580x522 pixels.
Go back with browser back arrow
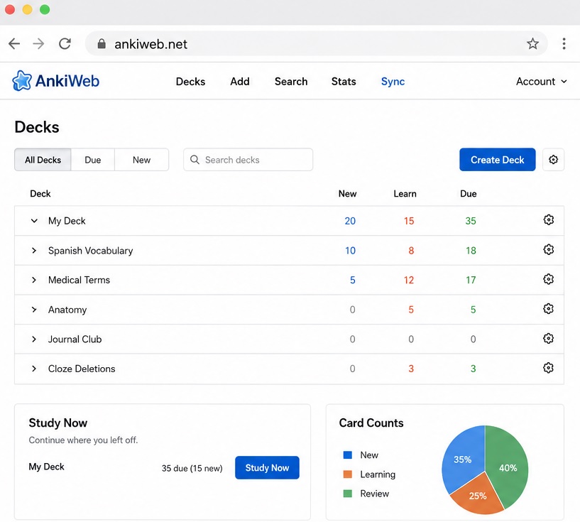pos(14,43)
